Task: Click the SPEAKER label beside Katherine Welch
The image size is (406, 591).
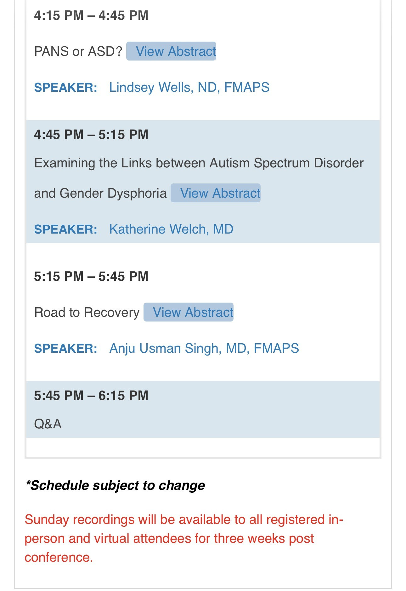Action: click(x=65, y=229)
